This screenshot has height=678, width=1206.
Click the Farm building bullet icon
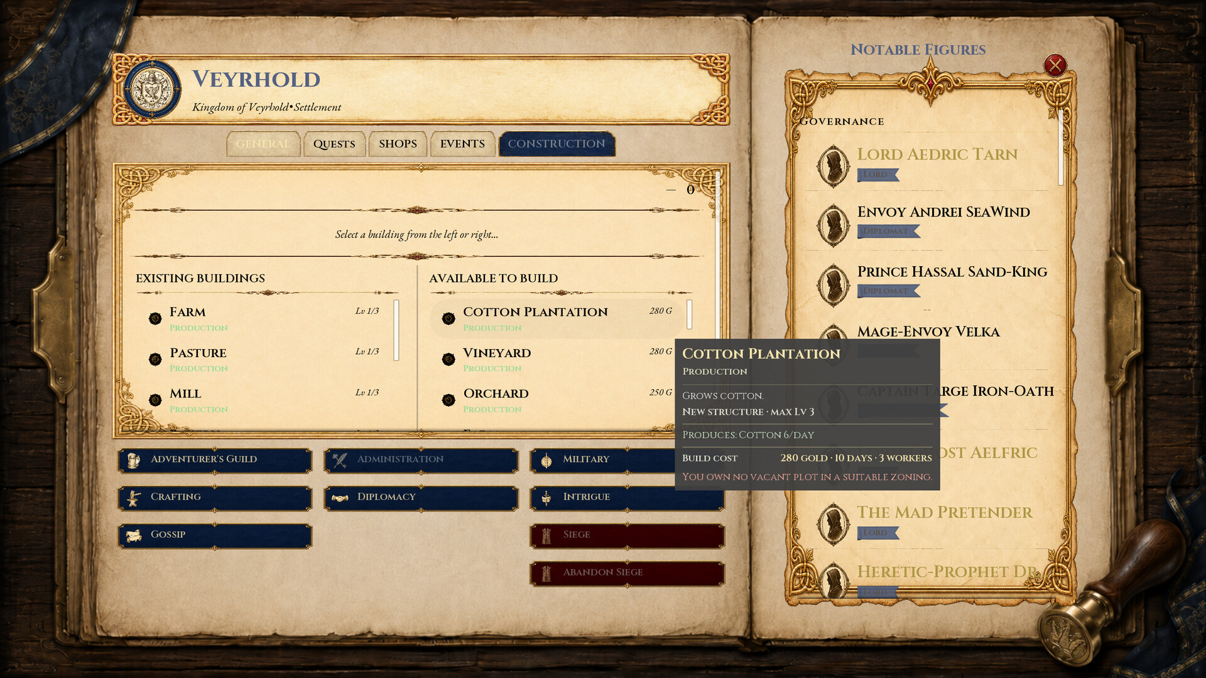pos(155,318)
